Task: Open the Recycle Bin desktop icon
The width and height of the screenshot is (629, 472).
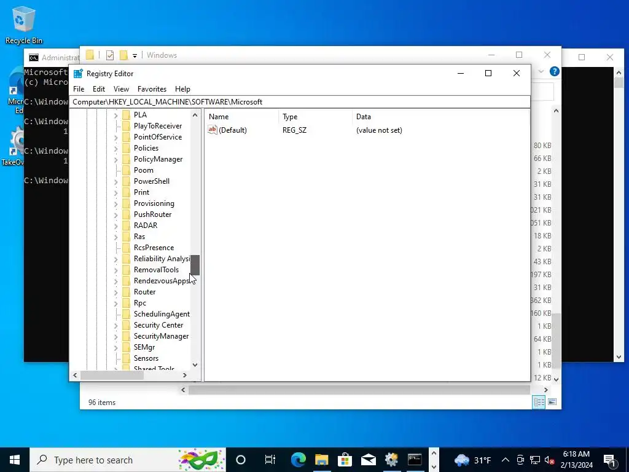Action: tap(24, 25)
